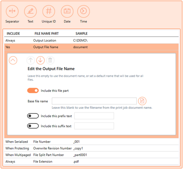Add a Unique ID part
183x169 pixels.
[49, 11]
